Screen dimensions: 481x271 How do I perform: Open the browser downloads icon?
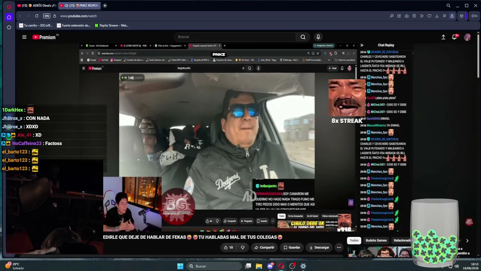click(437, 16)
